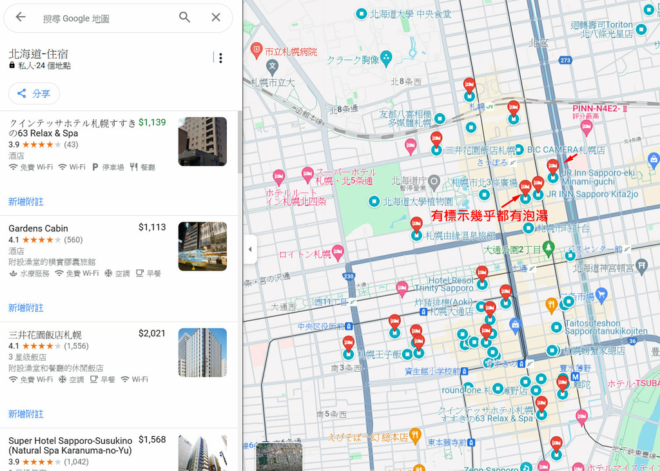Click the $1,139 price of クインテッサホテル
This screenshot has width=660, height=471.
point(152,122)
